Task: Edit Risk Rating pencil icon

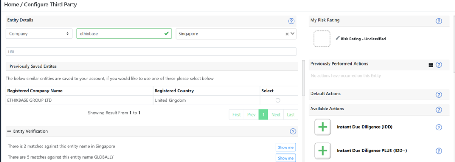Action: tap(338, 38)
